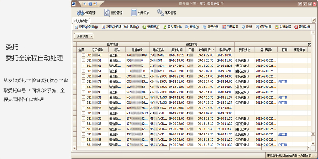Image resolution: width=318 pixels, height=159 pixels.
Task: Click the 提运单号 column header
Action: [x=137, y=50]
